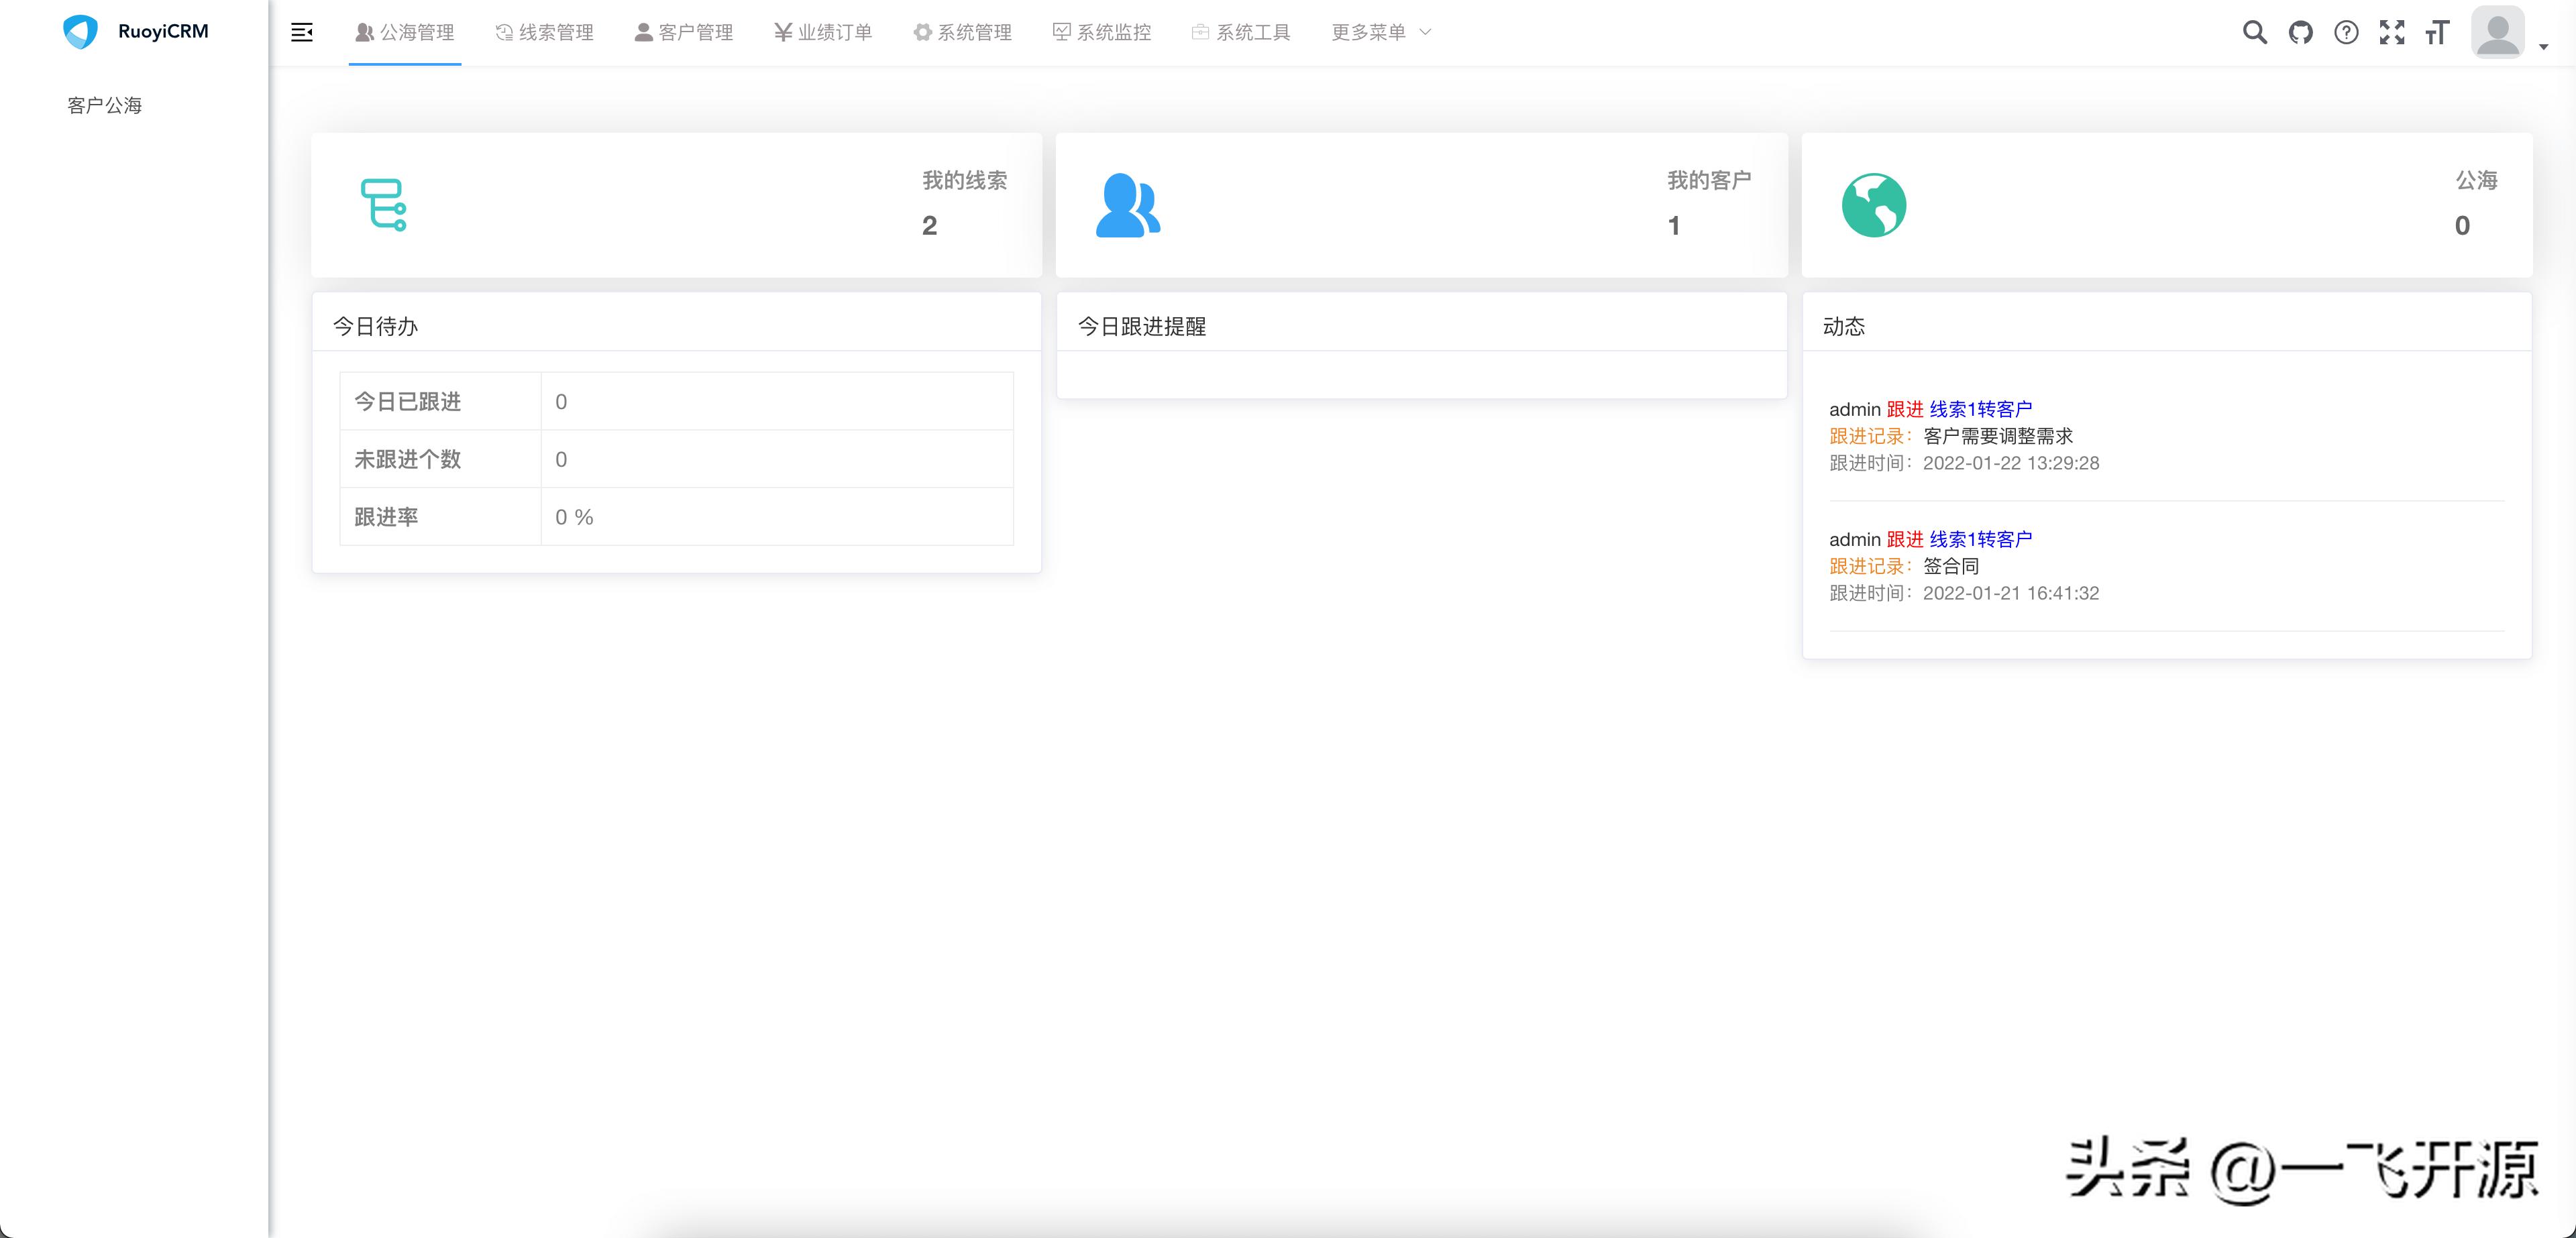Click the 跟进率 percentage value

tap(573, 516)
